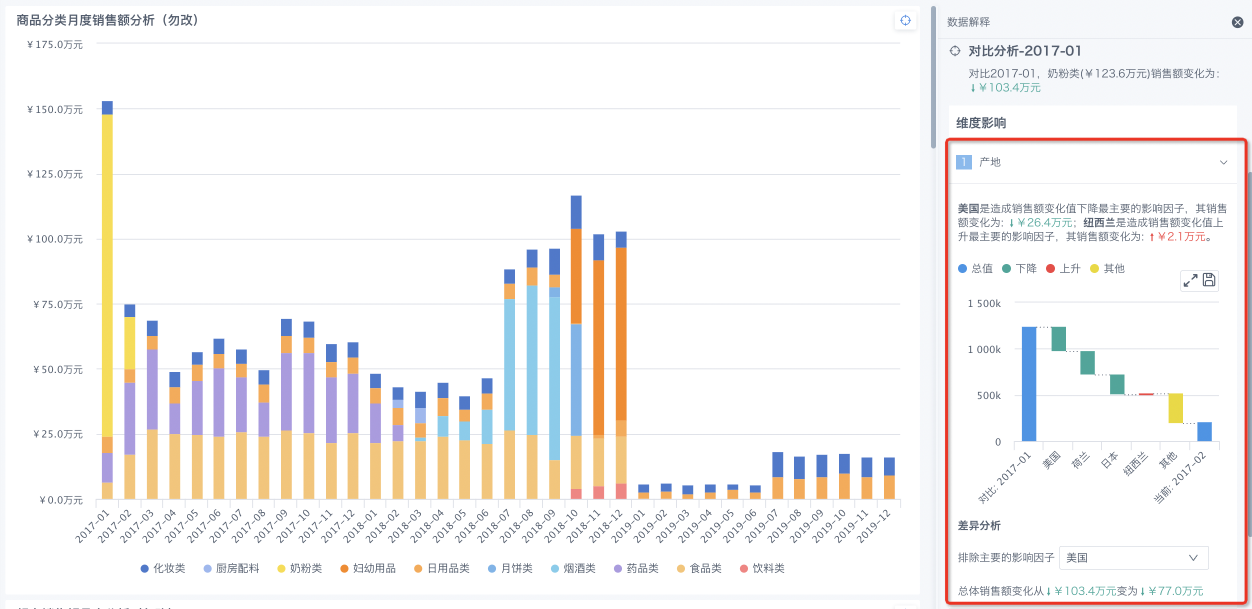Viewport: 1252px width, 609px height.
Task: Click the green 日本 waterfall bar
Action: pos(1117,384)
